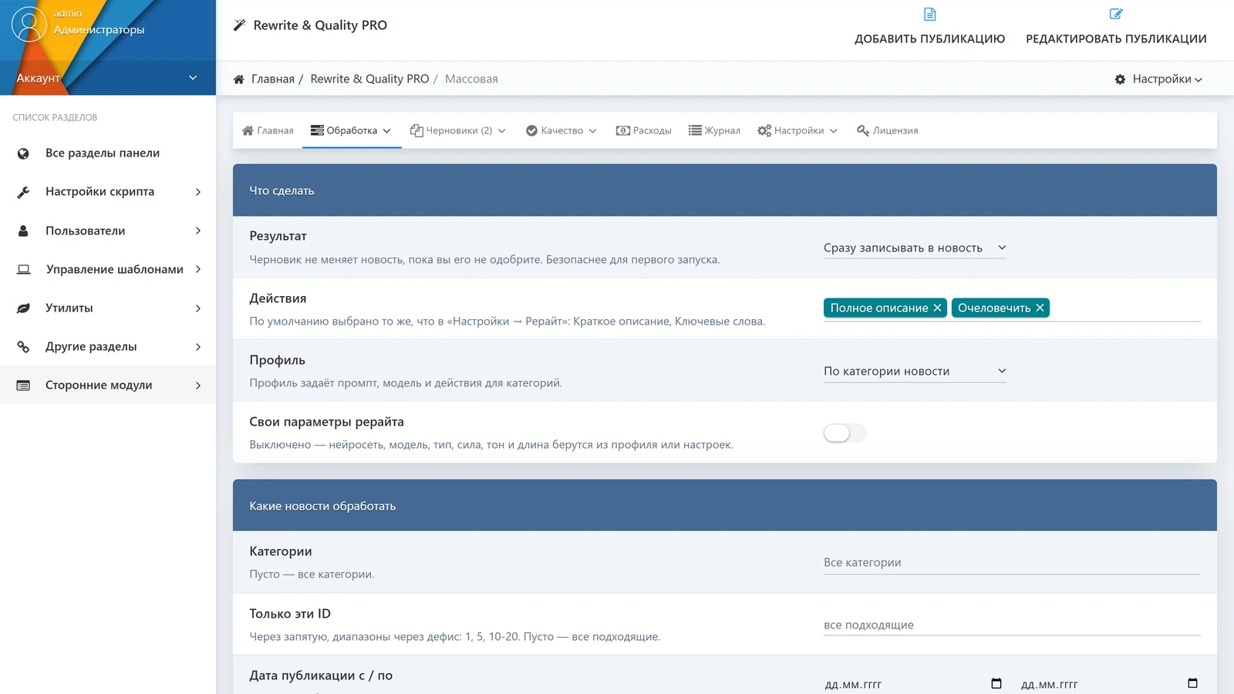The width and height of the screenshot is (1234, 694).
Task: Click the globe icon for Все разделы панели
Action: pyautogui.click(x=23, y=153)
